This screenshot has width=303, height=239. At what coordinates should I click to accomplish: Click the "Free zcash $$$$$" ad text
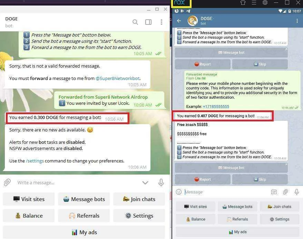point(192,125)
